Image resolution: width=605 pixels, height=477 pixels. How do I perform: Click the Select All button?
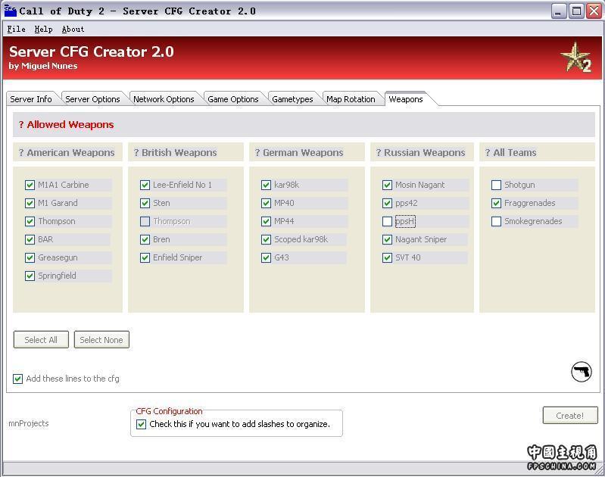(41, 340)
